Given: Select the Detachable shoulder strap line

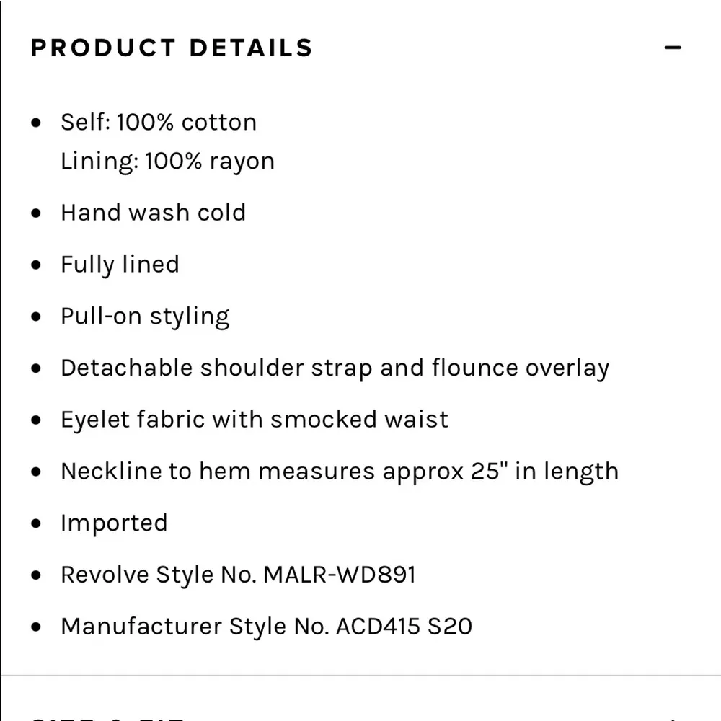Looking at the screenshot, I should 335,368.
